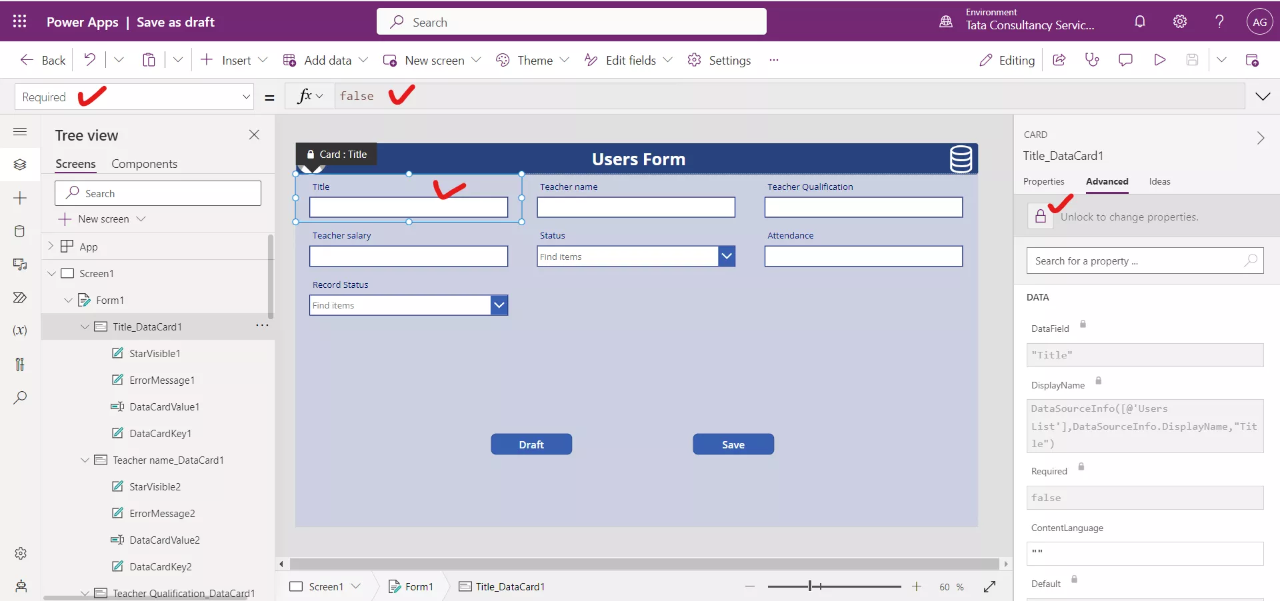Open the Status field's Find items dropdown
The image size is (1280, 601).
tap(727, 256)
